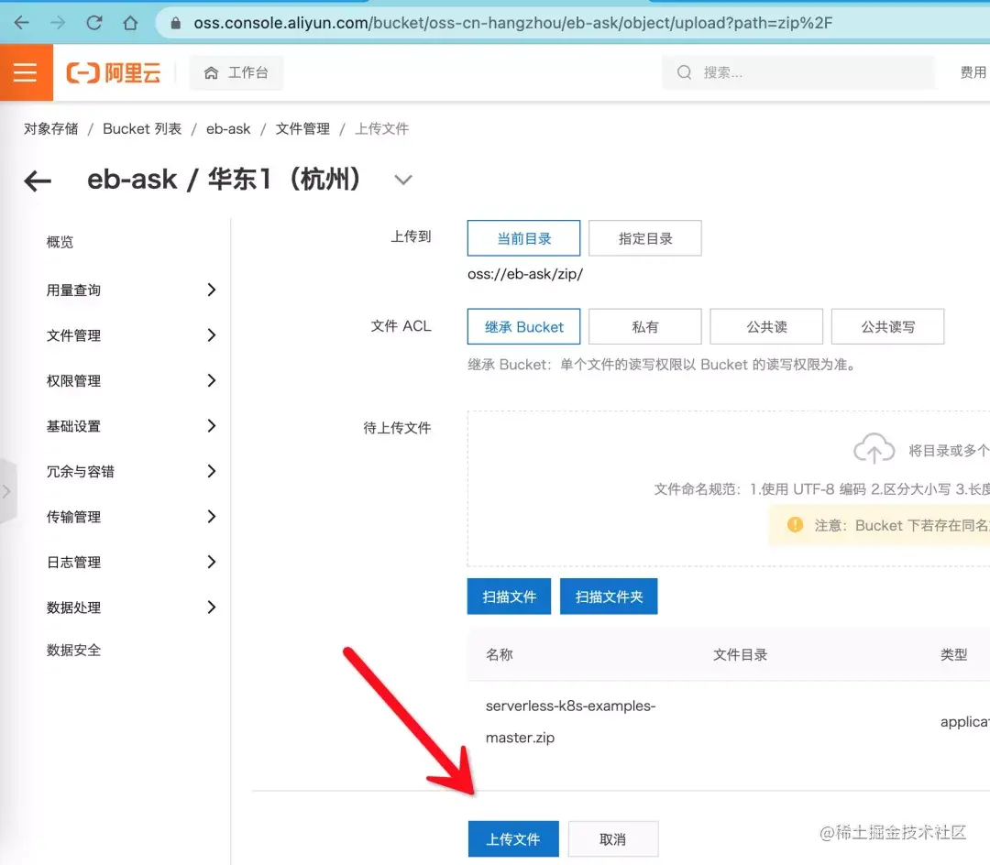The image size is (990, 865).
Task: Open the 工作台 tab in the header
Action: [236, 72]
